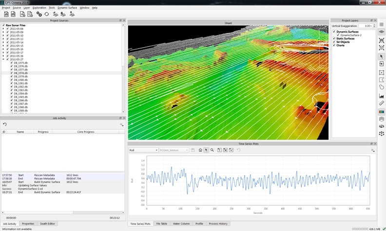The width and height of the screenshot is (386, 231).
Task: Uncheck the DB_1578.db file checkbox
Action: [12, 73]
